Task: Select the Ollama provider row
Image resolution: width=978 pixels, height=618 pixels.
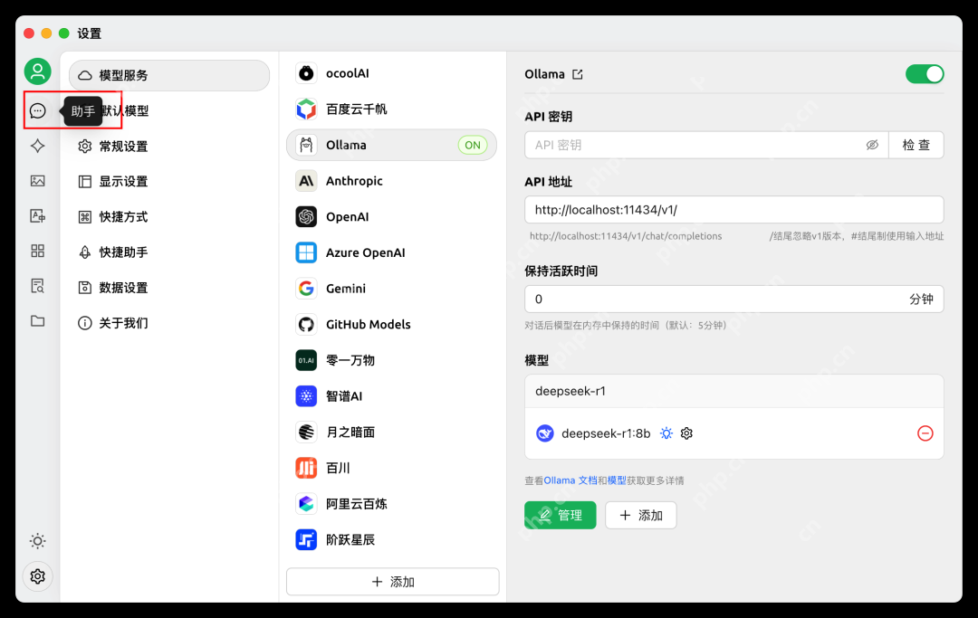Action: [x=392, y=145]
